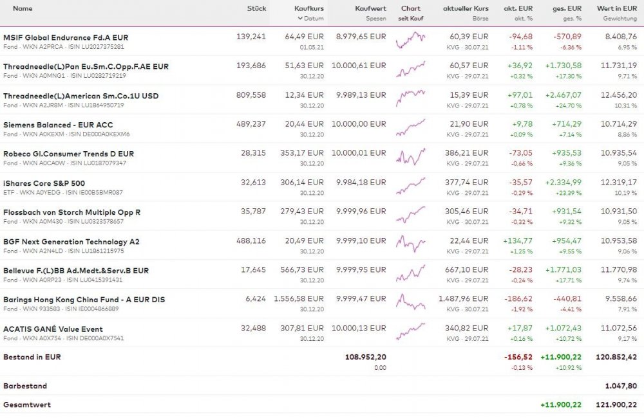Screen dimensions: 644x418
Task: Expand the Datum sort arrow under Kaufkurs
Action: (x=299, y=19)
